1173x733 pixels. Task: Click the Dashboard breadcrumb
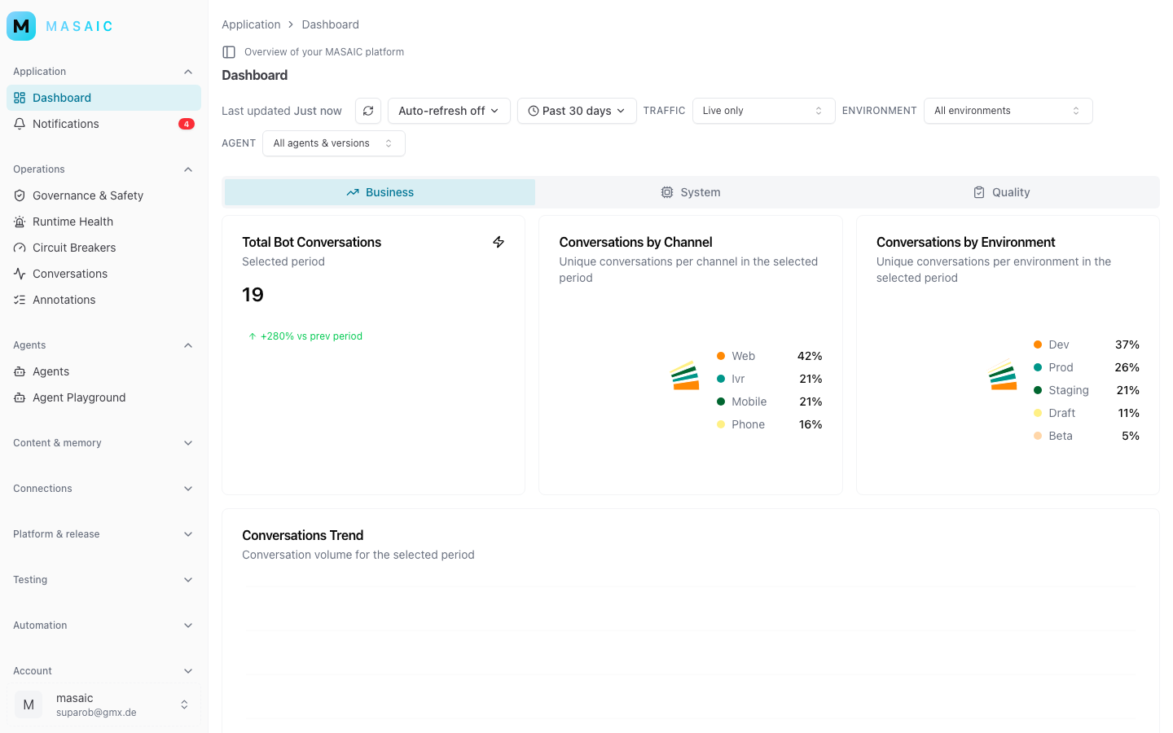pyautogui.click(x=330, y=24)
